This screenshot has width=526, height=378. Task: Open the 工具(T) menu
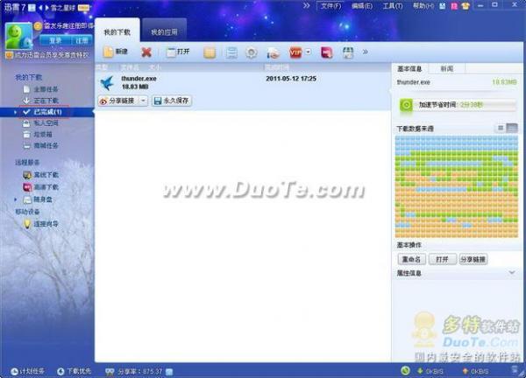tap(393, 6)
